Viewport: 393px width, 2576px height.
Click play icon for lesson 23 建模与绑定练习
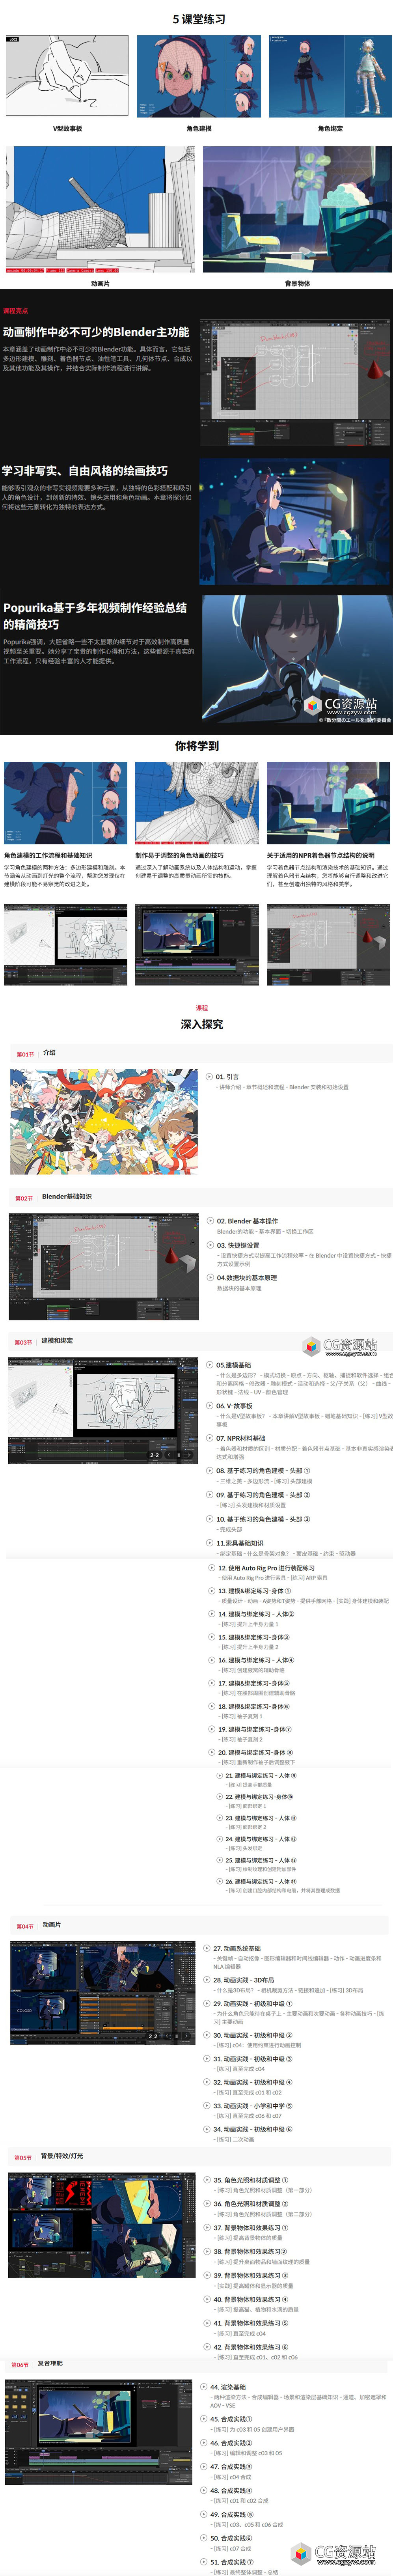(x=219, y=1818)
